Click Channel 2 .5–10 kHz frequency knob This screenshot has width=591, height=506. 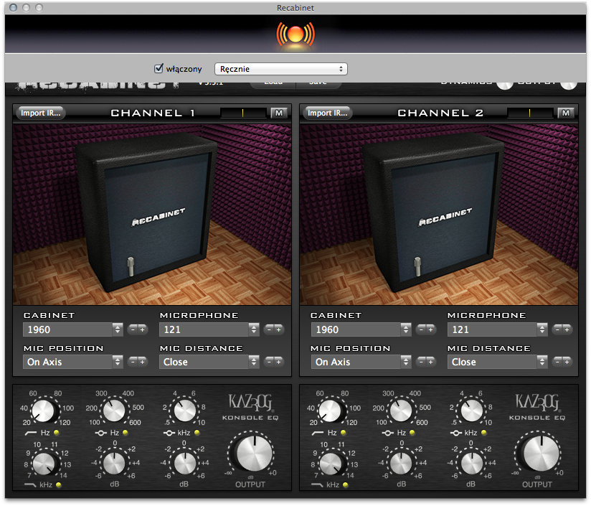tap(472, 411)
